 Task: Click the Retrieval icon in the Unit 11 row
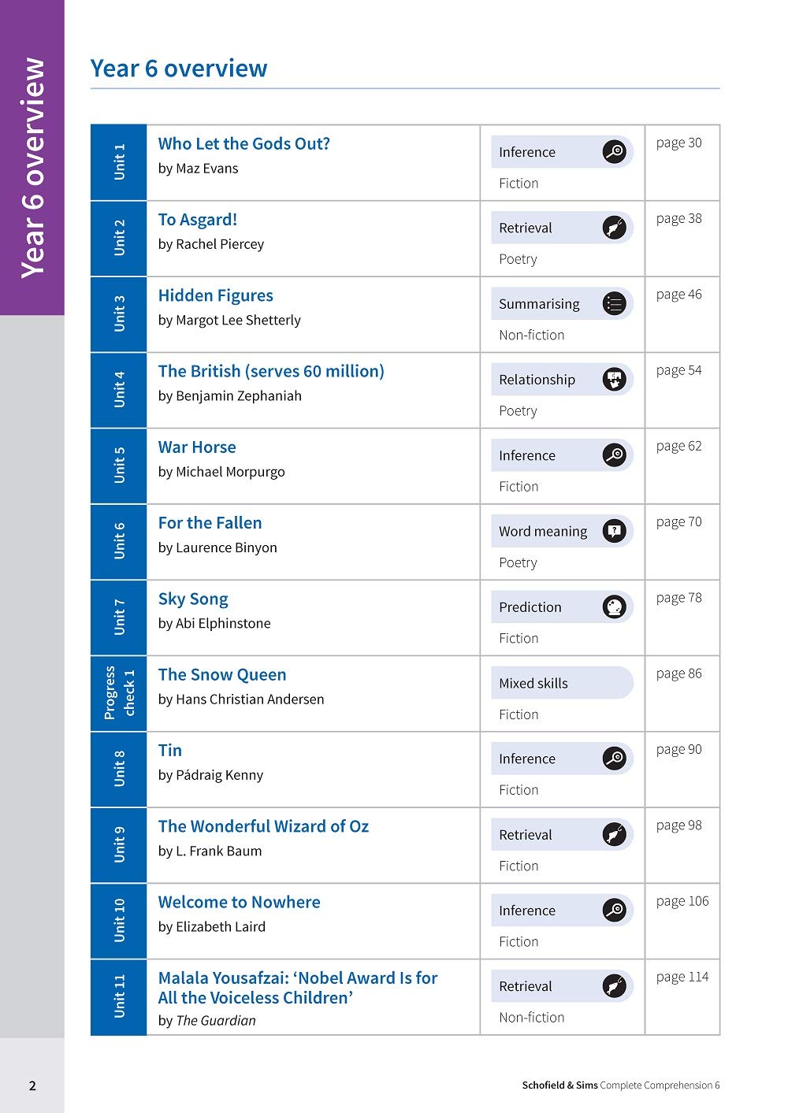pyautogui.click(x=615, y=985)
